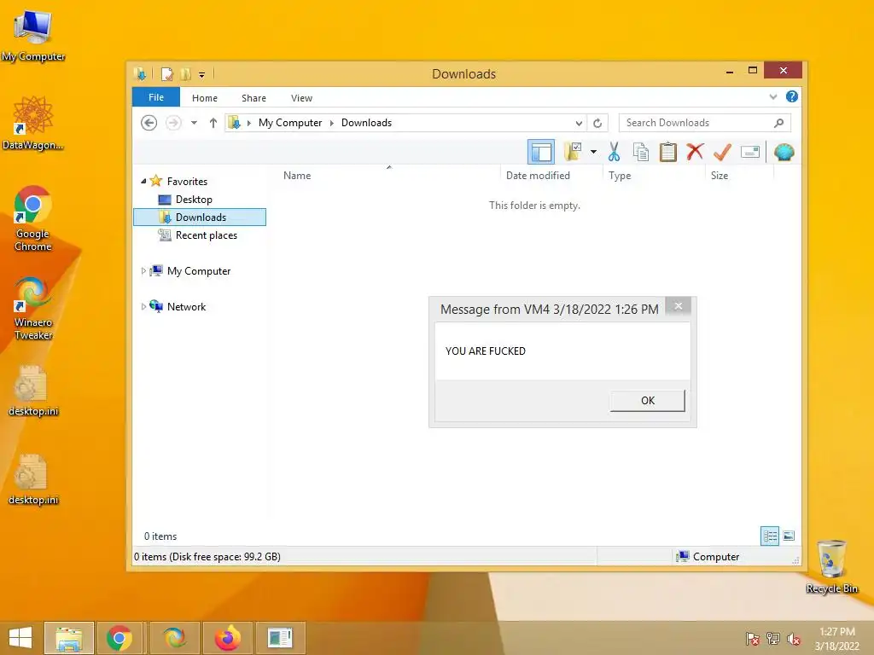Click the muted volume tray icon
Image resolution: width=874 pixels, height=655 pixels.
click(x=794, y=638)
